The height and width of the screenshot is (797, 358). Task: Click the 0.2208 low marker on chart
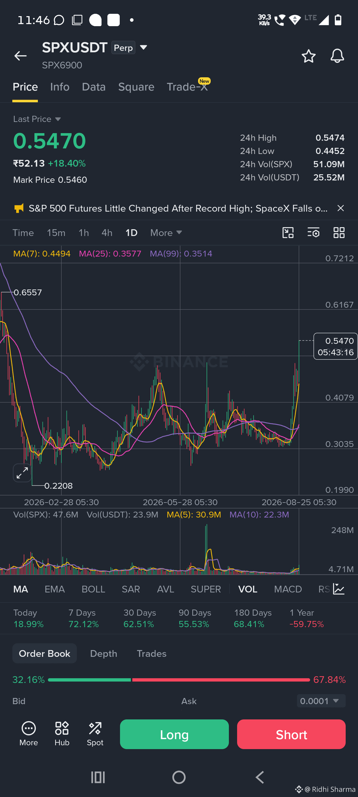pos(58,486)
